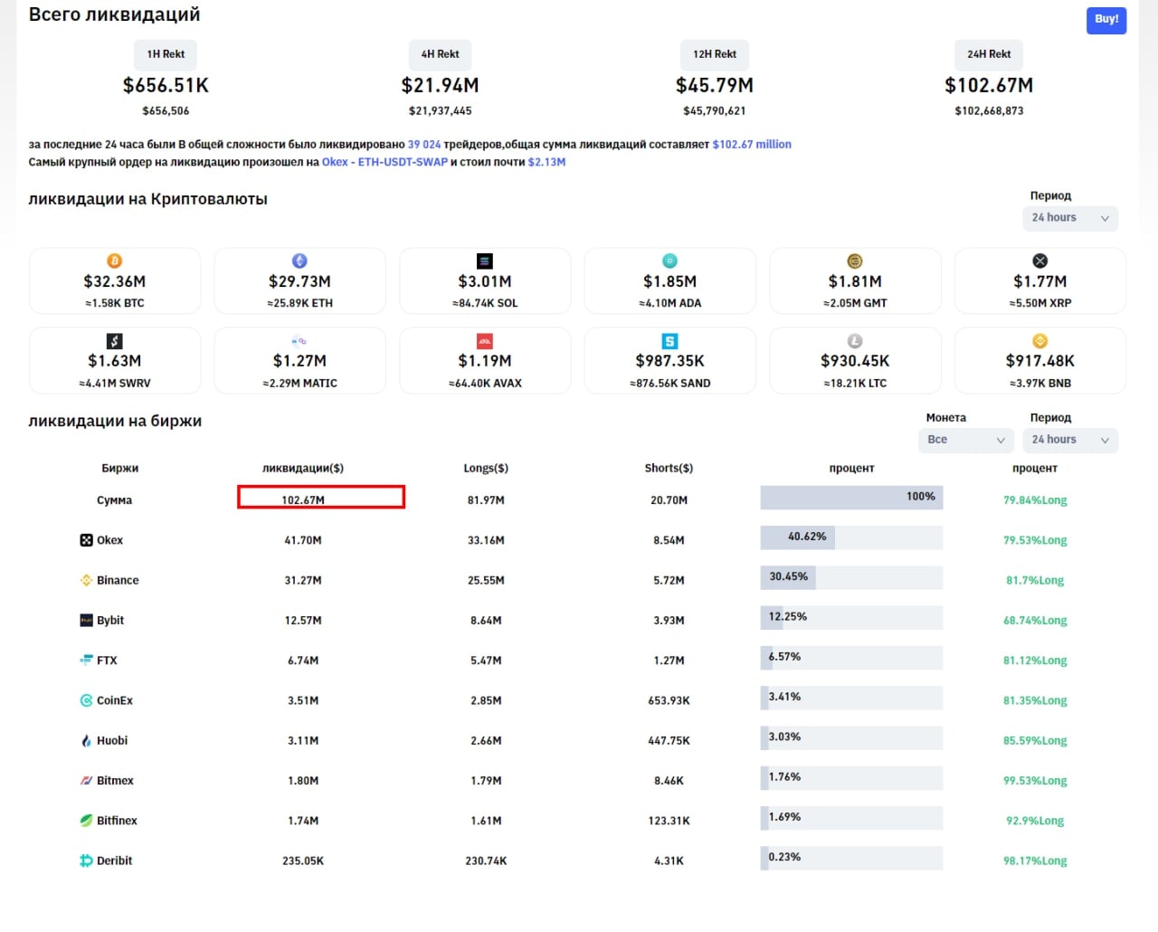Click the Litecoin LTC icon

[855, 341]
